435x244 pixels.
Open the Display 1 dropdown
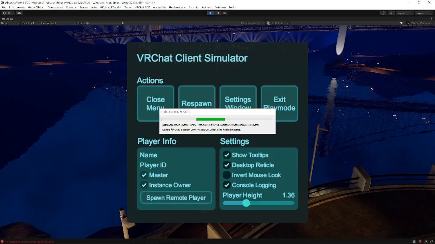[30, 23]
